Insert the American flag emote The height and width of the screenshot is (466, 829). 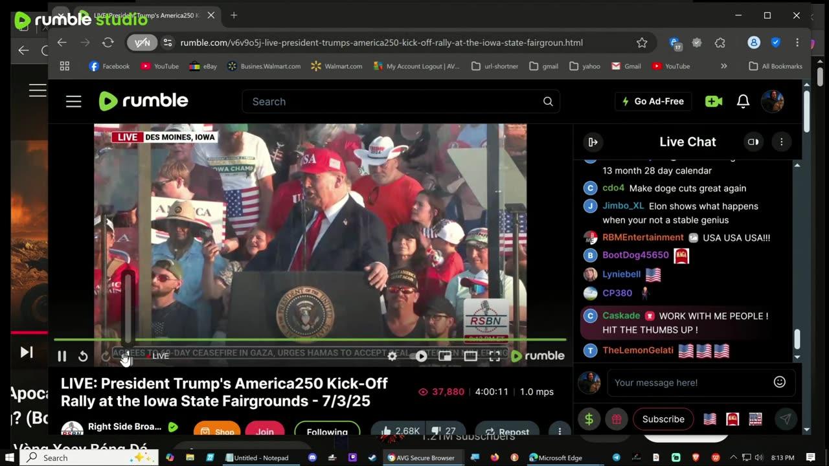point(710,419)
